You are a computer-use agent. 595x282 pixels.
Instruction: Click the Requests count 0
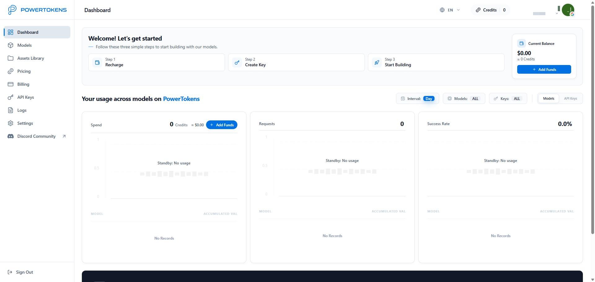coord(402,124)
